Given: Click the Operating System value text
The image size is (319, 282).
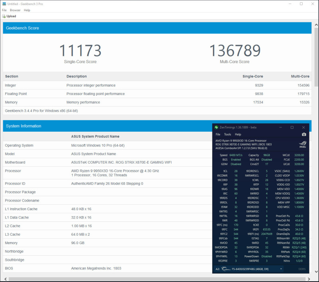Looking at the screenshot, I should point(98,145).
